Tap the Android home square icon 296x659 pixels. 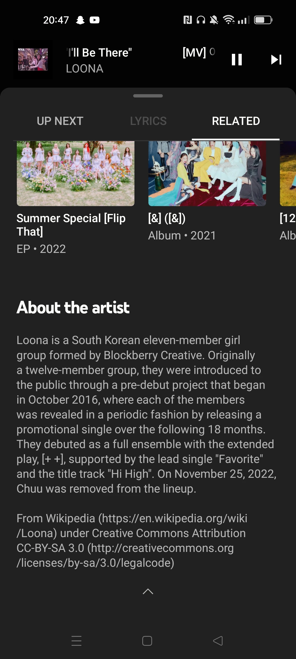tap(147, 641)
